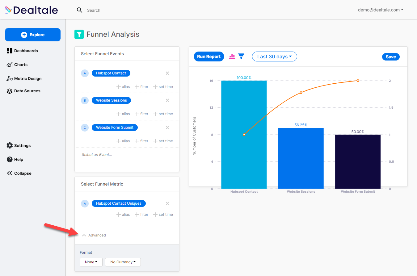Set time for Website Sessions event

[163, 114]
